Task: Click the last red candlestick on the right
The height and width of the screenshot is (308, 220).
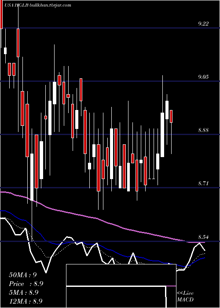Action: click(171, 116)
